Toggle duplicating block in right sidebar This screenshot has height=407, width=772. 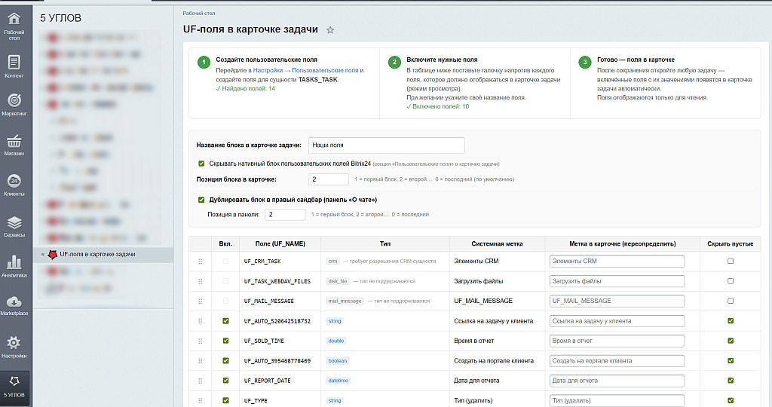pos(201,200)
